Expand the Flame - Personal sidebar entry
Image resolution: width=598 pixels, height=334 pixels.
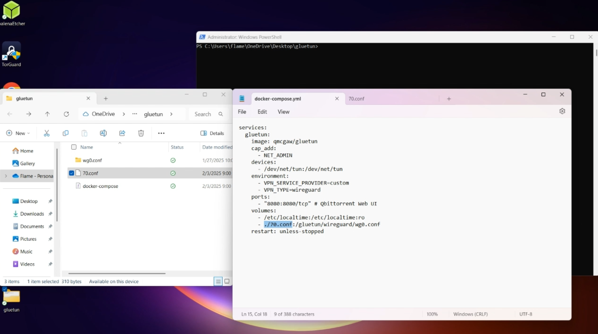tap(6, 176)
